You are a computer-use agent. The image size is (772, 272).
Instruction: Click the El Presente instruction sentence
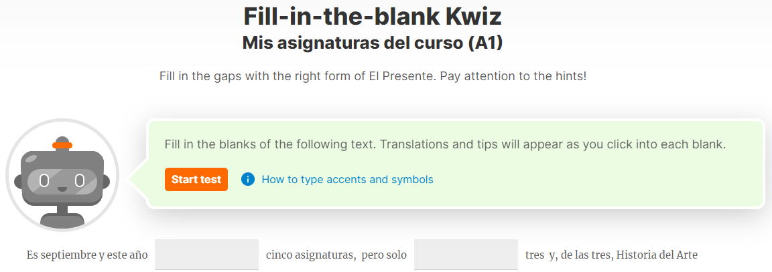(373, 77)
